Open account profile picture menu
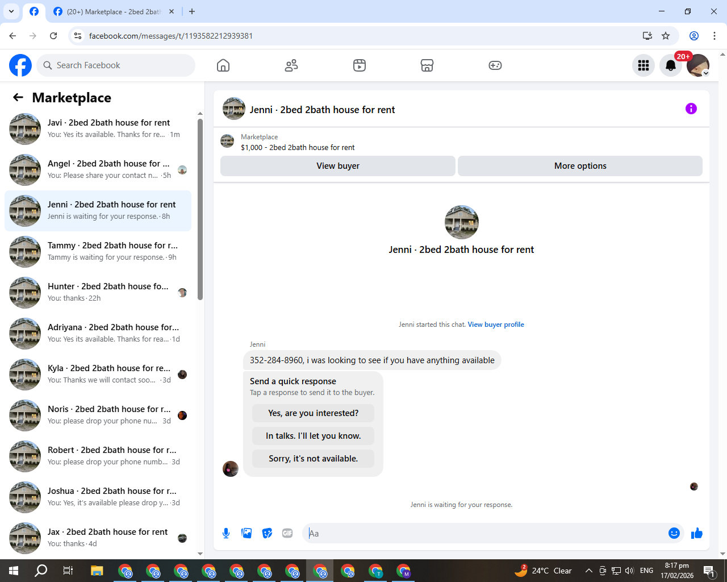 [698, 65]
